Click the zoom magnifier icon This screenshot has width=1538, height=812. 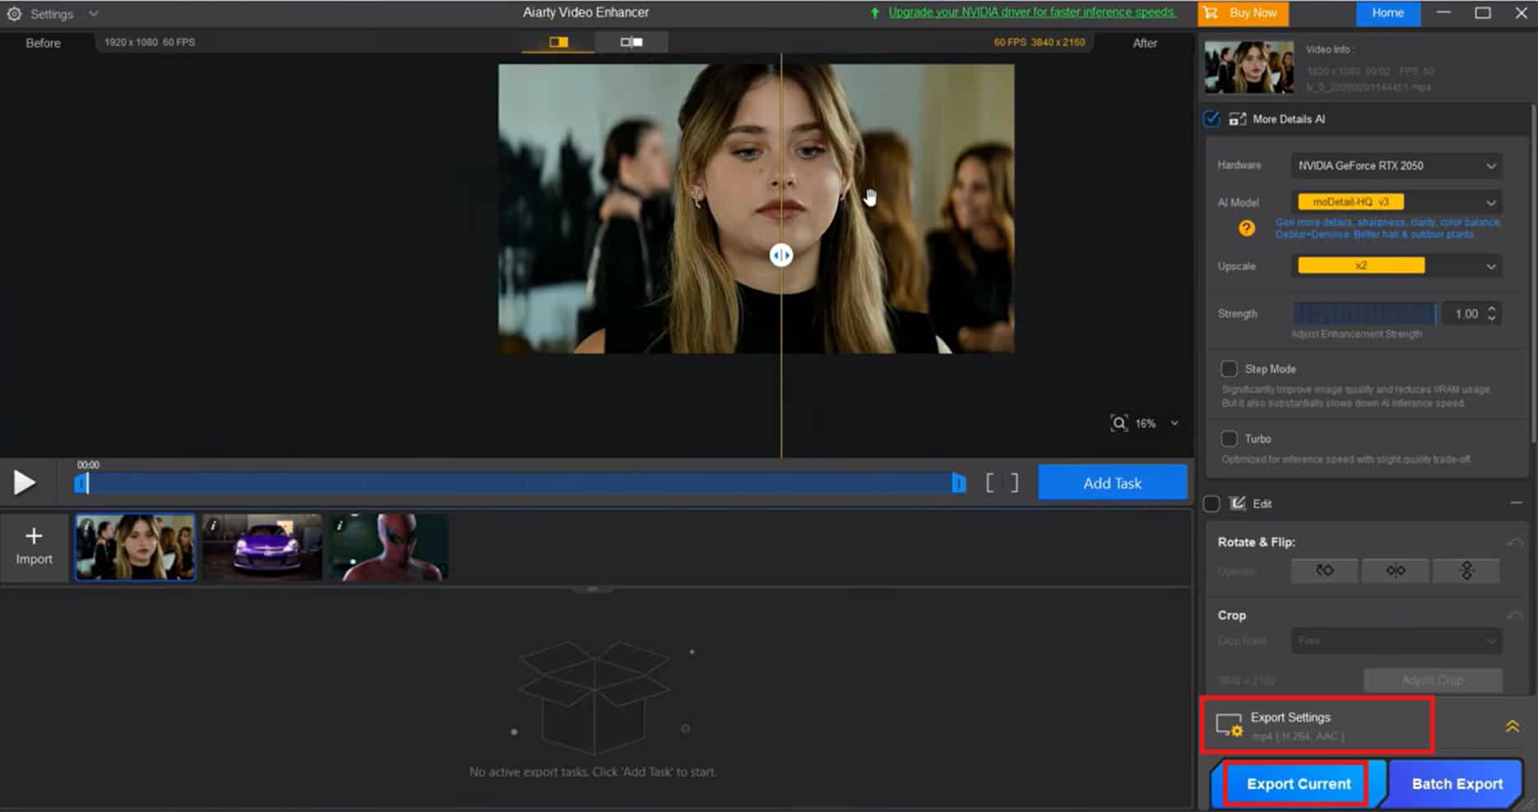[1119, 424]
